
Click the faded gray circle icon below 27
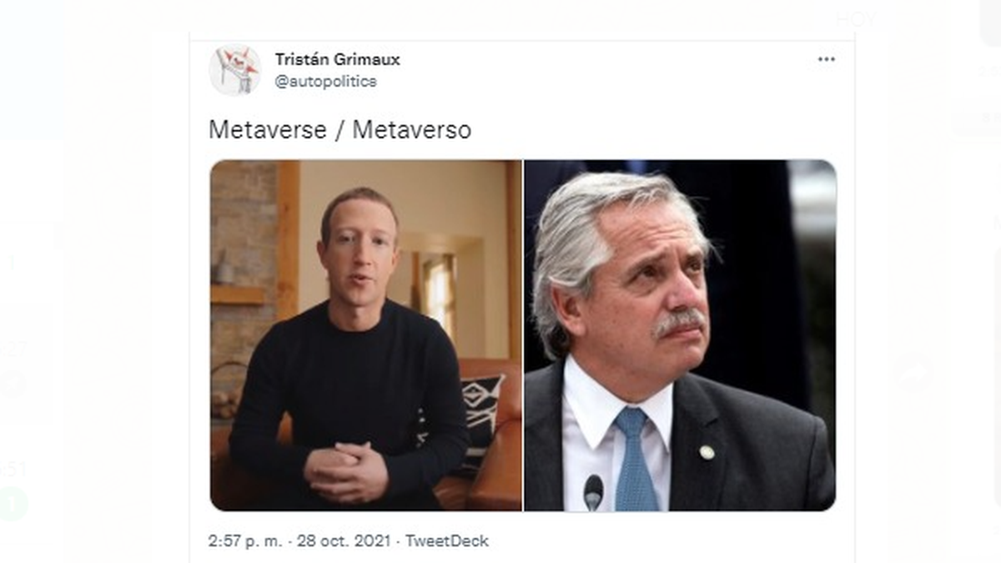[12, 383]
